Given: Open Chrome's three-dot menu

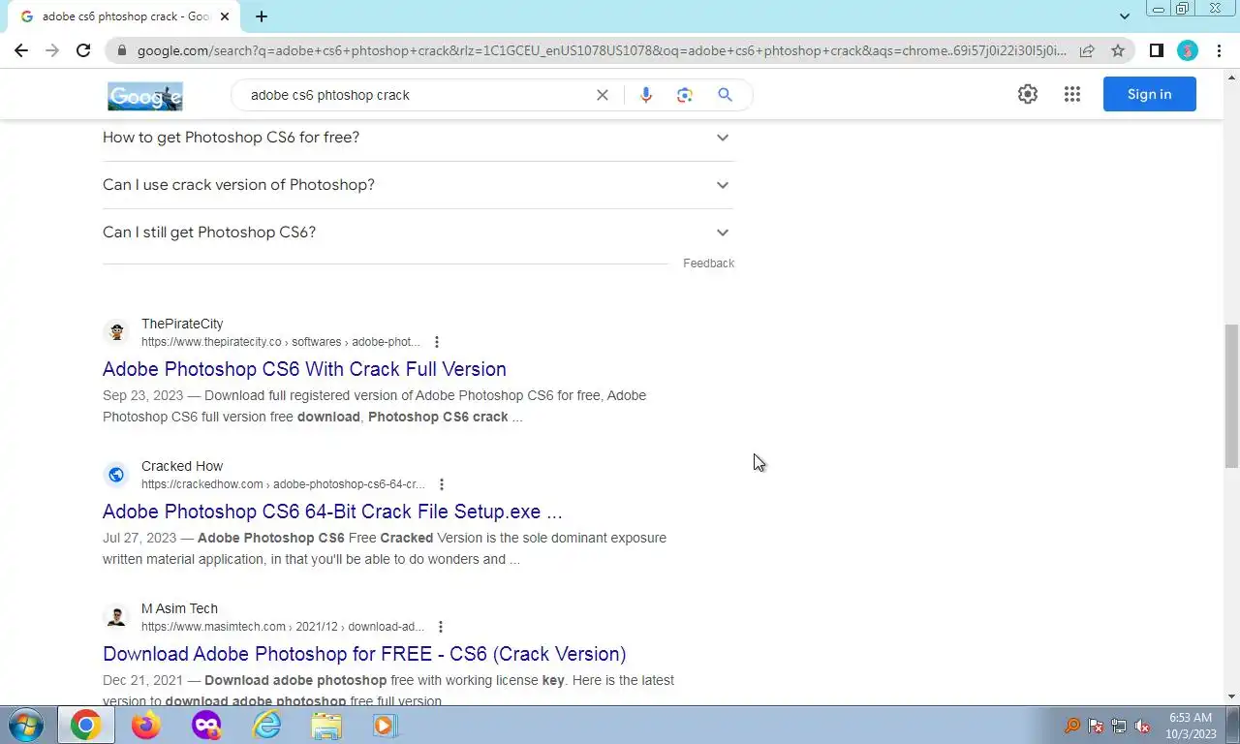Looking at the screenshot, I should pyautogui.click(x=1219, y=50).
